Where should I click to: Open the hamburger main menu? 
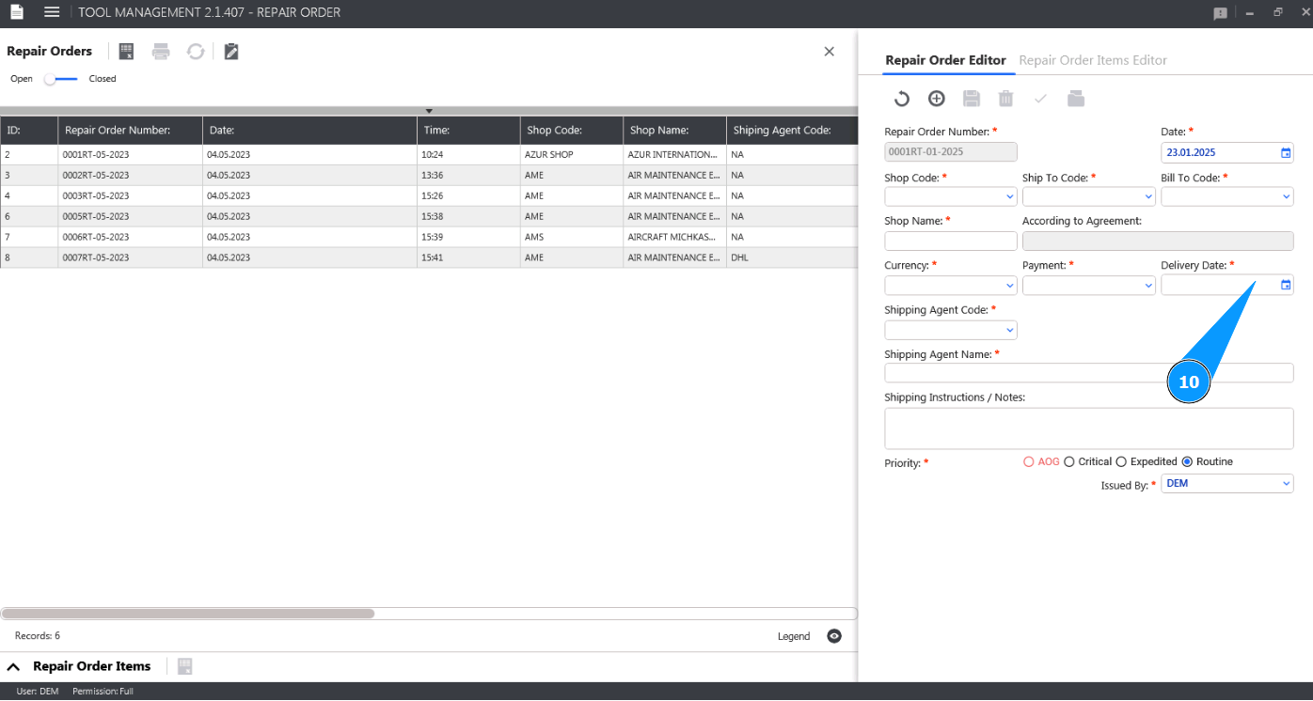(x=52, y=12)
